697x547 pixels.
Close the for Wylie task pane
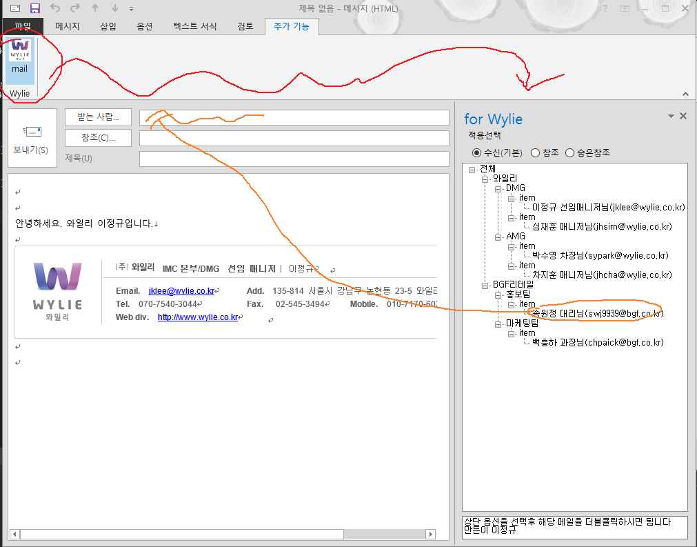(x=683, y=117)
